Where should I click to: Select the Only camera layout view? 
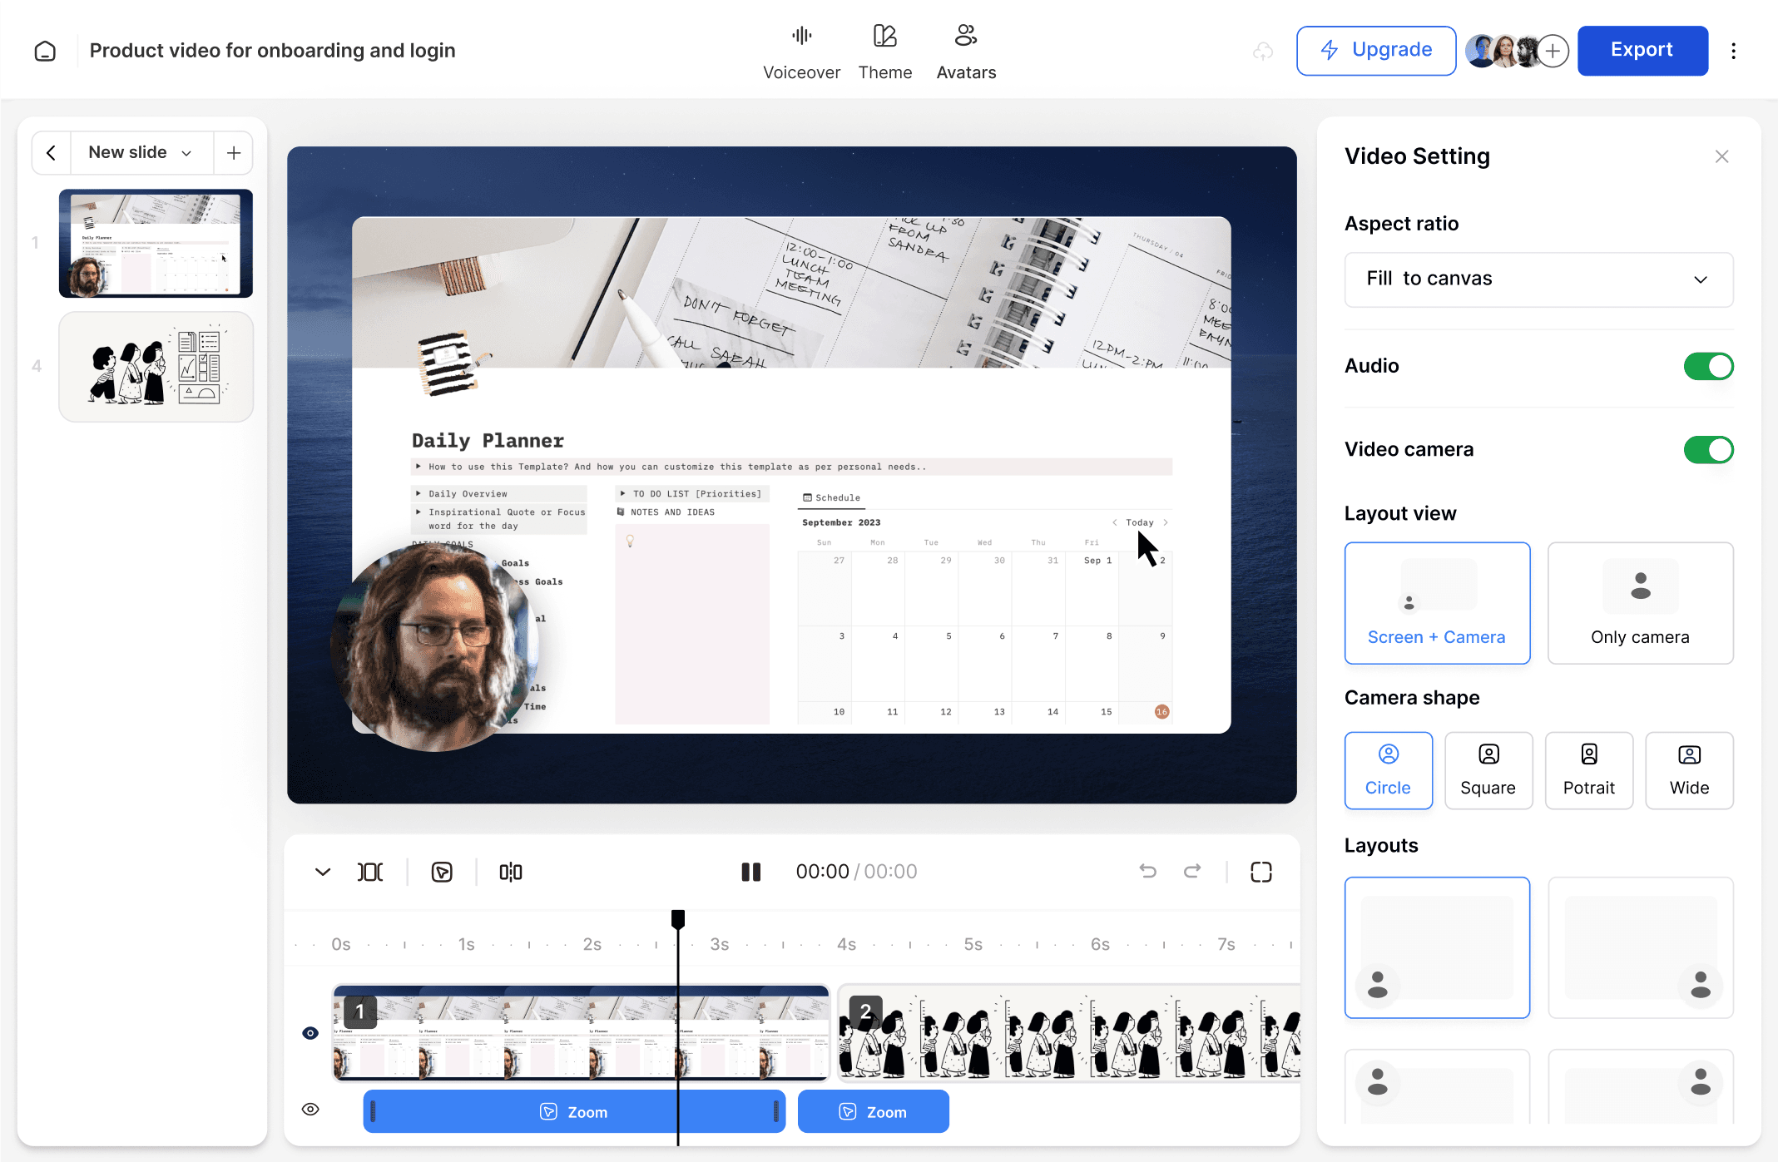(x=1639, y=603)
